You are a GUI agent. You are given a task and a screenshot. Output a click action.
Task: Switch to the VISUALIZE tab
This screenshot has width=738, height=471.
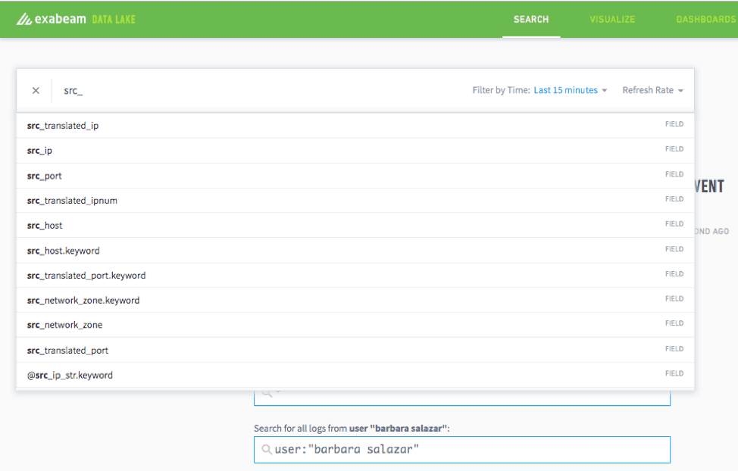[612, 19]
